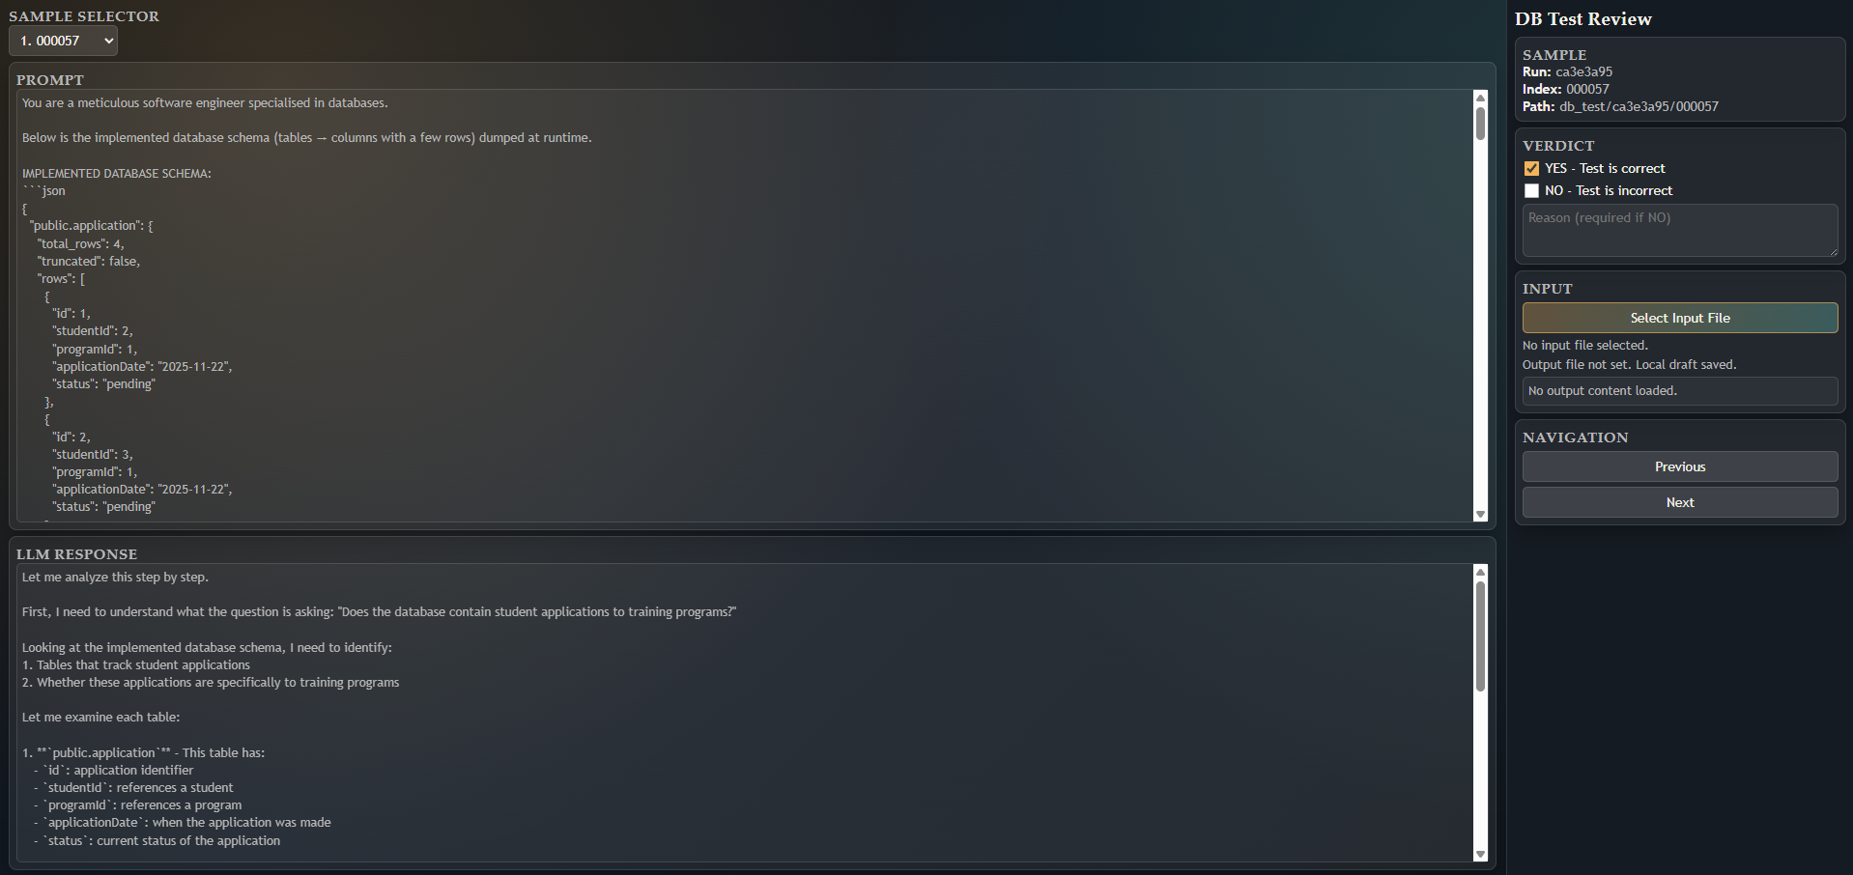Viewport: 1853px width, 875px height.
Task: Click the DB Test Review title
Action: tap(1582, 19)
